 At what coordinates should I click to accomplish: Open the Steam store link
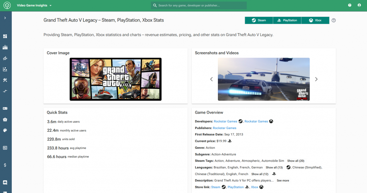coord(215,187)
